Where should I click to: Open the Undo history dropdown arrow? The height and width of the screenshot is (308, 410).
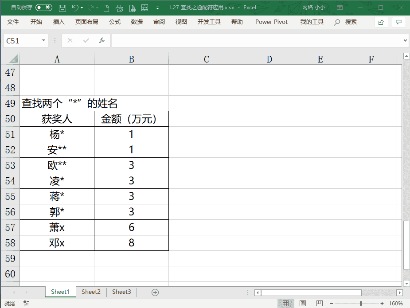coord(82,8)
